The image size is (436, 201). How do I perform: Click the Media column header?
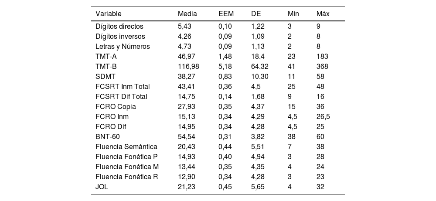187,14
